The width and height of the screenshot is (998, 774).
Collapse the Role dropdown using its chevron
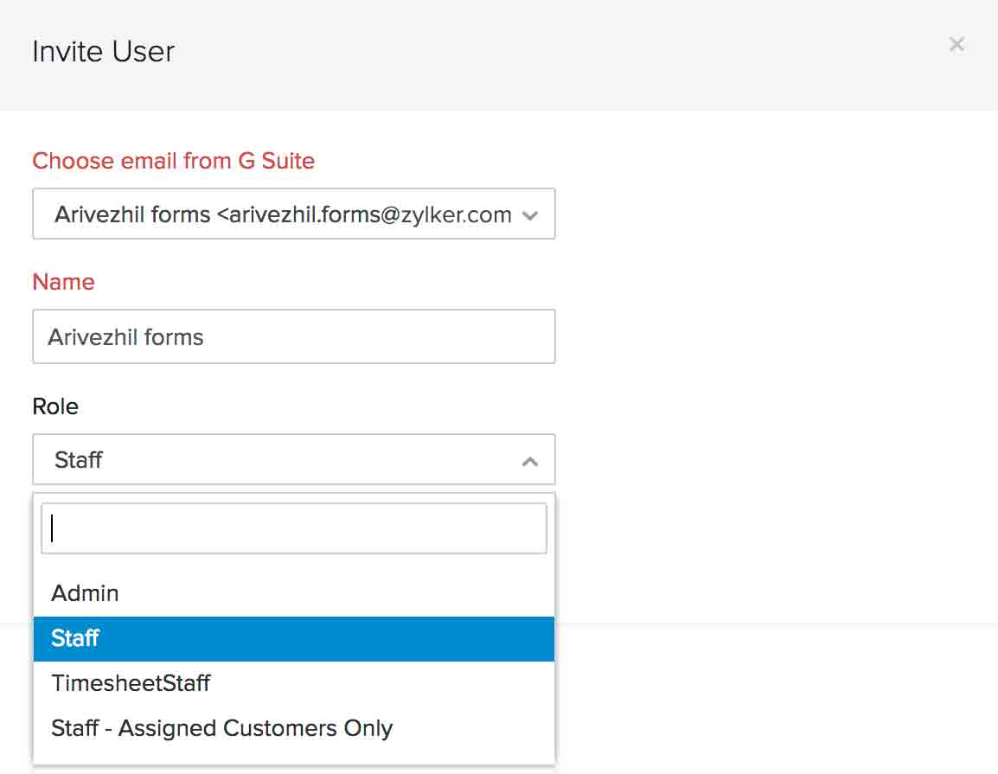click(530, 462)
